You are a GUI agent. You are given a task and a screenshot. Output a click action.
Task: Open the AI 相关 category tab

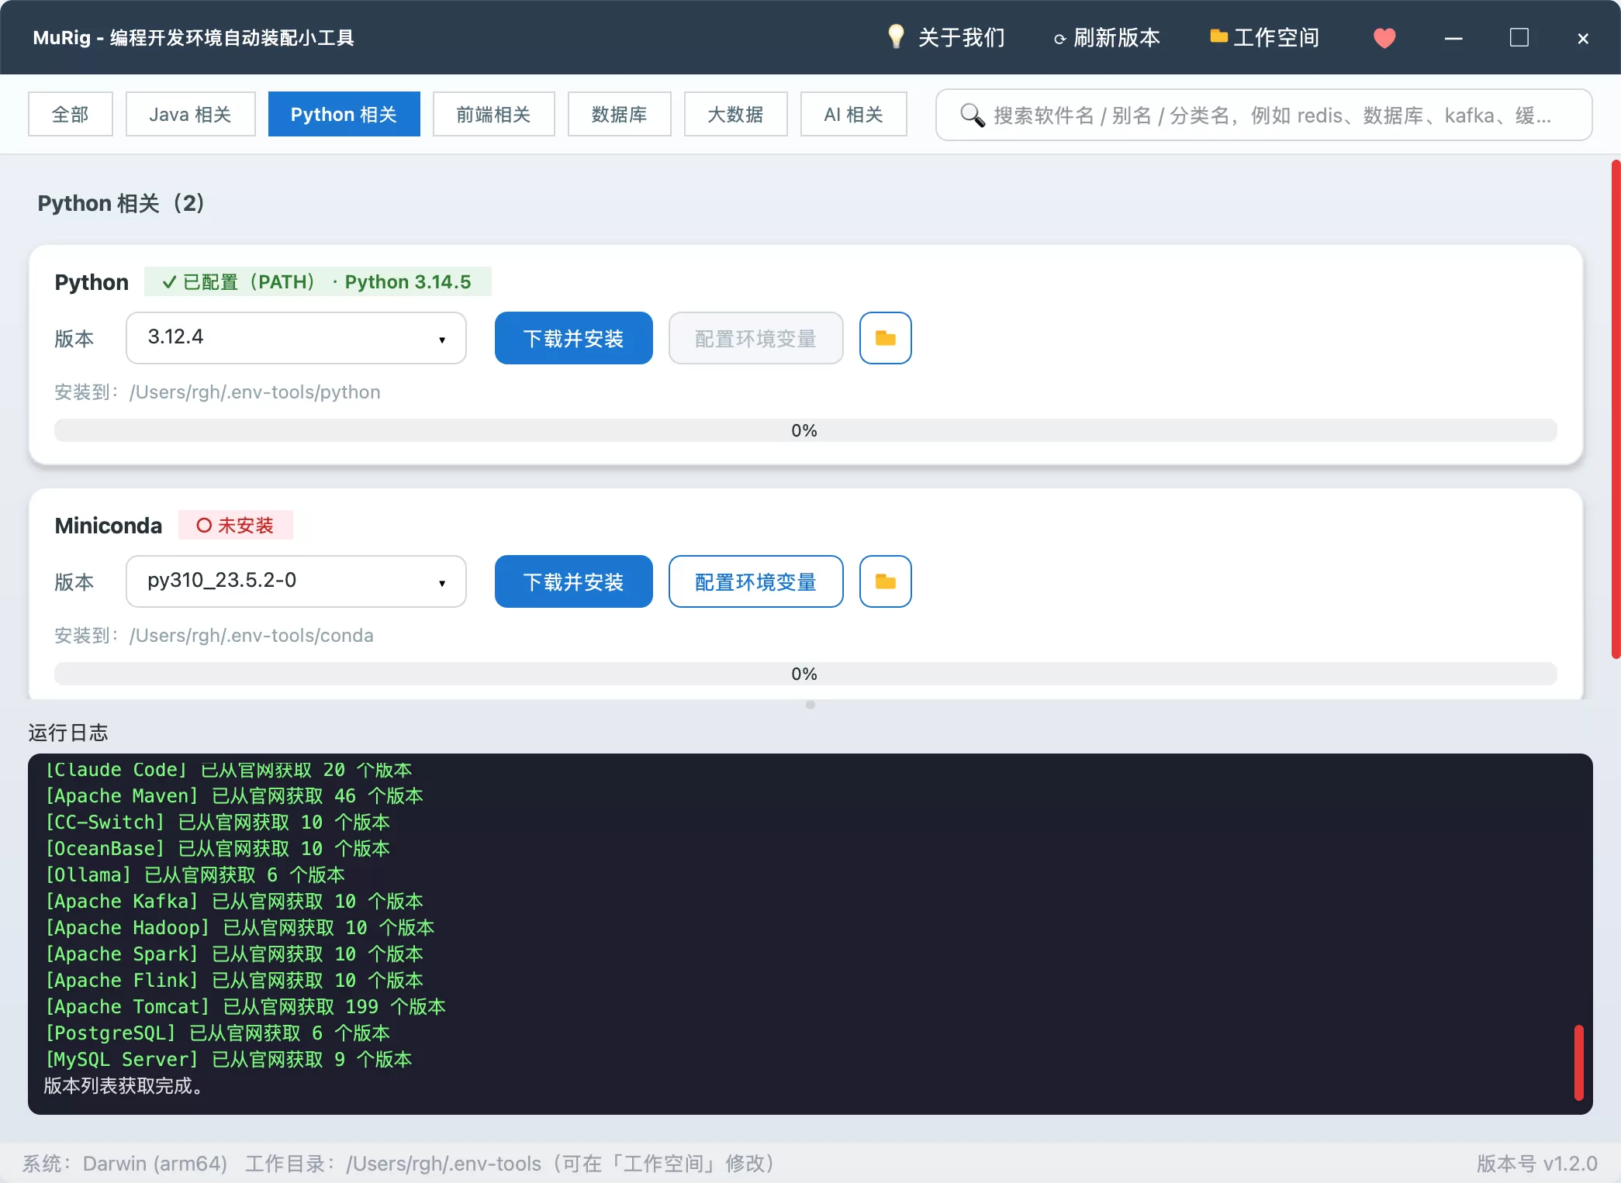click(x=854, y=114)
